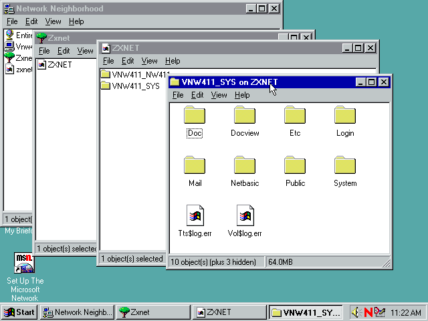This screenshot has width=428, height=321.
Task: Select the Netbasic folder
Action: [x=245, y=165]
